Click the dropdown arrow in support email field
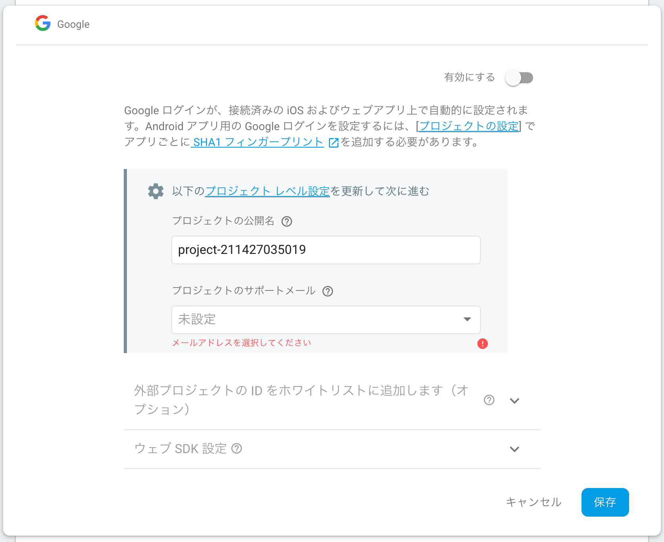 click(467, 319)
